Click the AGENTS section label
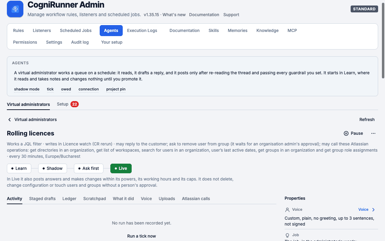 coord(20,63)
